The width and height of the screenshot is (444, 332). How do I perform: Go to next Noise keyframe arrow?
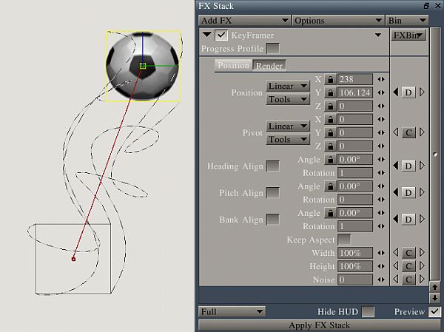(x=422, y=279)
